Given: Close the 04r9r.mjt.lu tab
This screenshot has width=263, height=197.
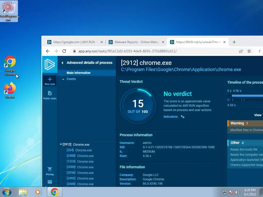Looking at the screenshot, I should point(224,42).
